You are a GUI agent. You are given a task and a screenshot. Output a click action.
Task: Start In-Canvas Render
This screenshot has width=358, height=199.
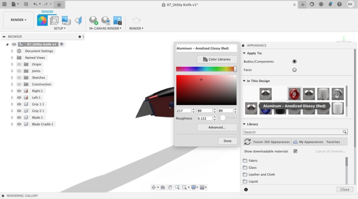point(93,20)
